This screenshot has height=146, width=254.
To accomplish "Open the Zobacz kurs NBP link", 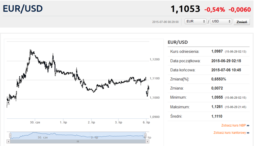I will tap(234, 125).
